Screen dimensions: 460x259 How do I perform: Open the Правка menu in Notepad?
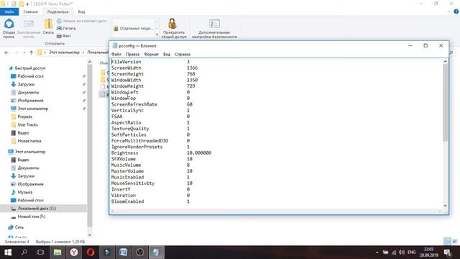[x=132, y=55]
